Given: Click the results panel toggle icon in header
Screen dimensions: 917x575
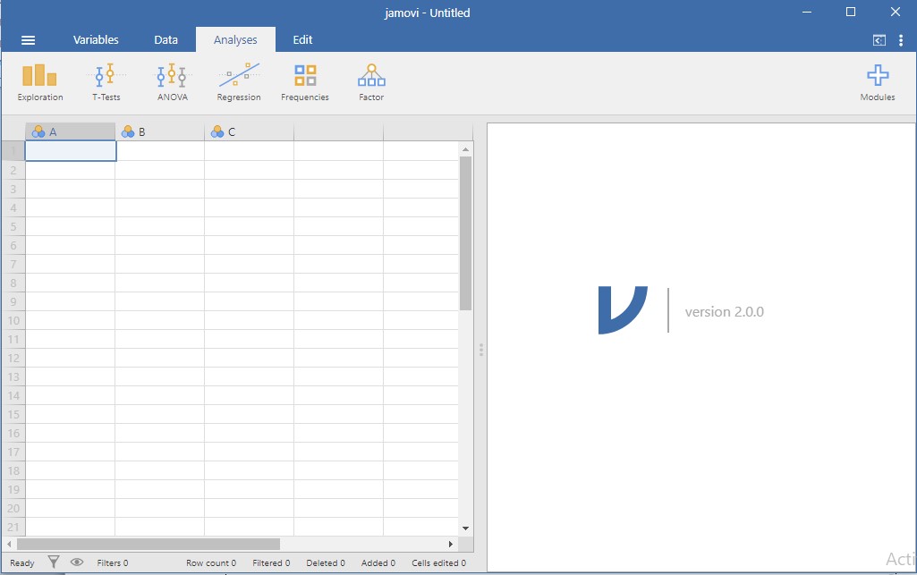Looking at the screenshot, I should (x=879, y=40).
